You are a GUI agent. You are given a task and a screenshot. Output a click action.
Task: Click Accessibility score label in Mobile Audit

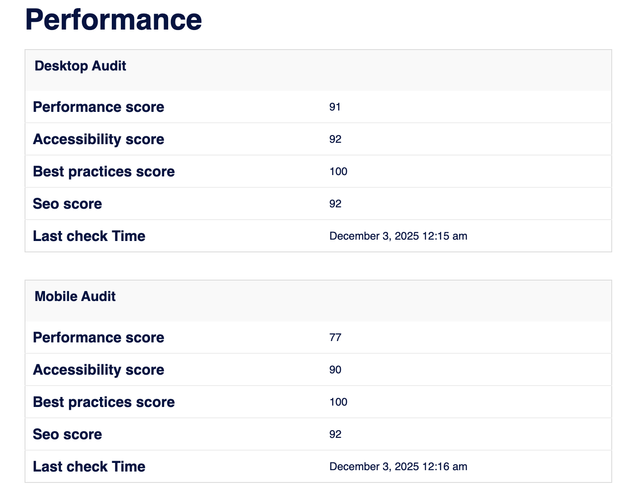coord(99,370)
